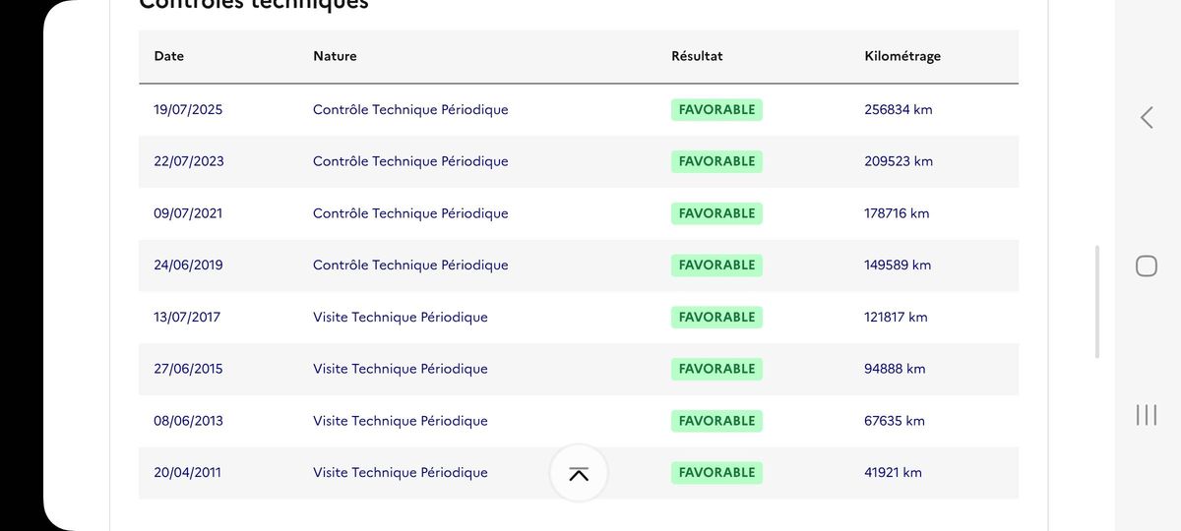The height and width of the screenshot is (531, 1181).
Task: Open the recent apps navigation icon
Action: point(1147,415)
